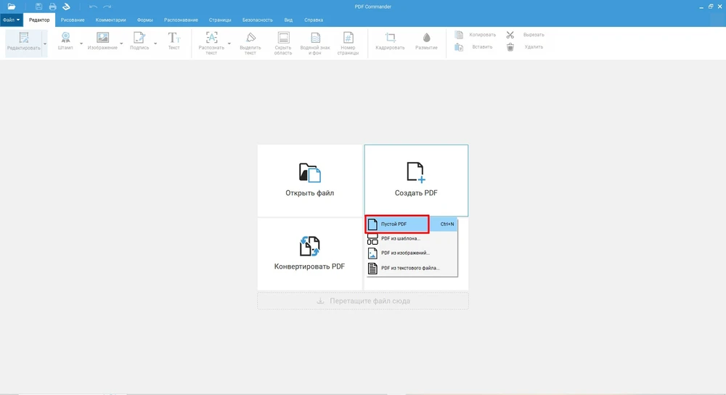Select the Выделить текст highlighter tool
Screen dimensions: 726x395
pyautogui.click(x=250, y=38)
